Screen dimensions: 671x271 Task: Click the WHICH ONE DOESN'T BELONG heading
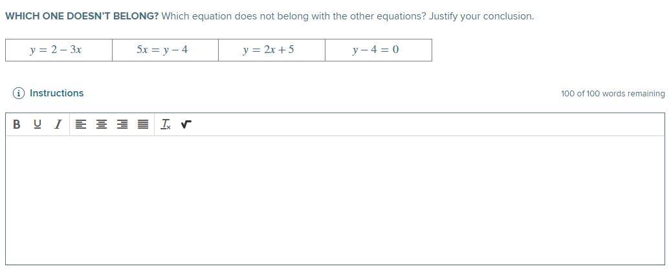point(82,16)
